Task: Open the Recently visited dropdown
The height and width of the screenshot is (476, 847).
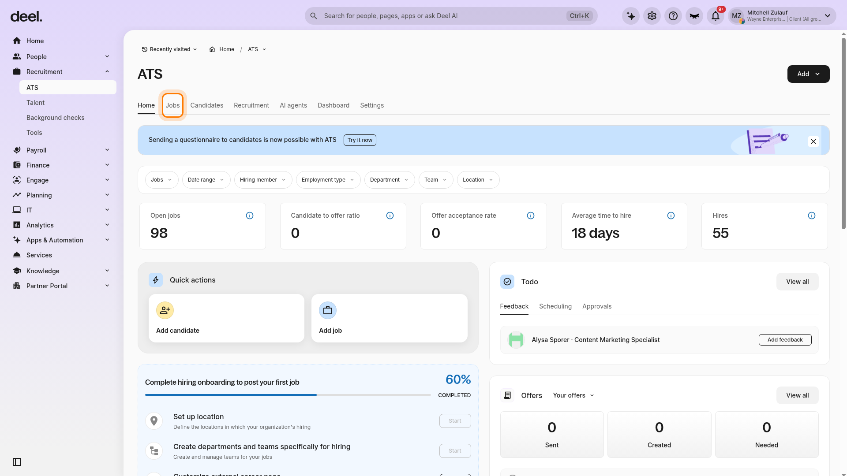Action: tap(169, 49)
